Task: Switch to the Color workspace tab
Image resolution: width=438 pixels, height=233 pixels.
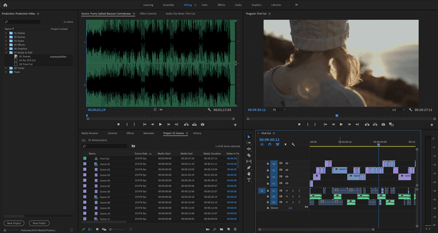Action: 204,5
